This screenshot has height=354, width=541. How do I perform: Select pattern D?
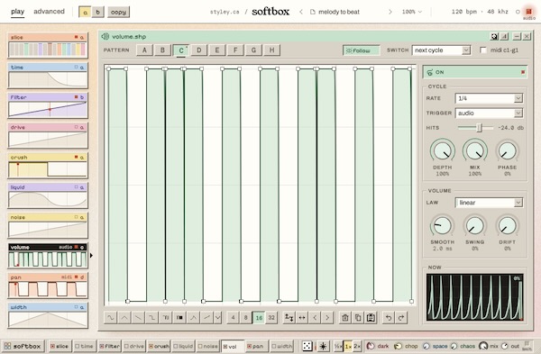pyautogui.click(x=199, y=50)
